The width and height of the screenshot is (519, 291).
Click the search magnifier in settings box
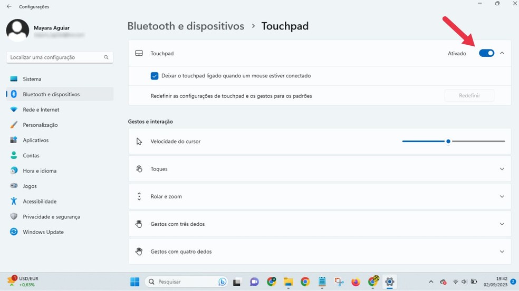(x=106, y=57)
